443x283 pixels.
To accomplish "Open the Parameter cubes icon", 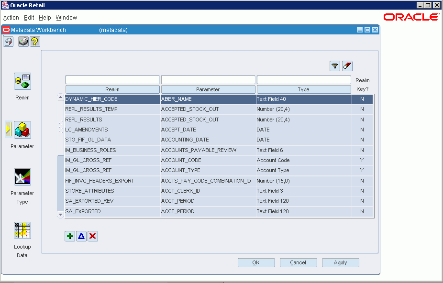I will pos(22,130).
